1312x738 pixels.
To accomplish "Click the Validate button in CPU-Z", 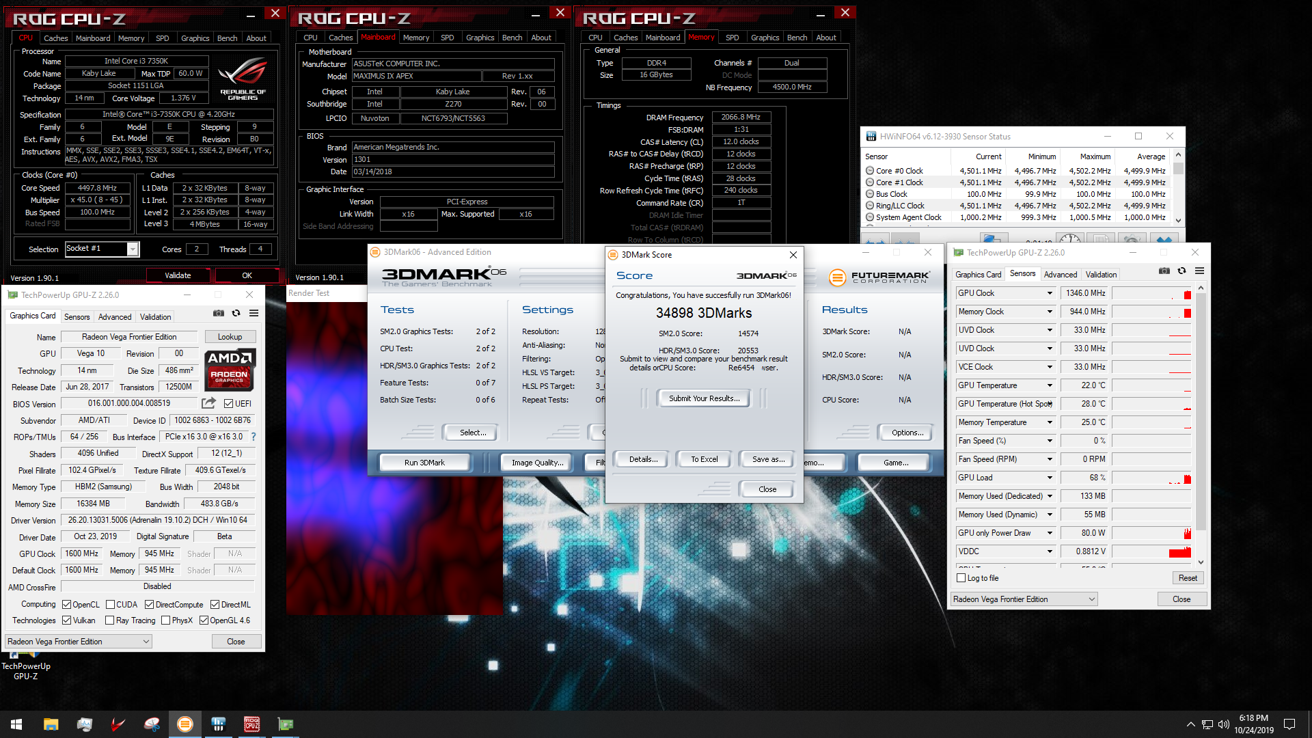I will coord(178,275).
